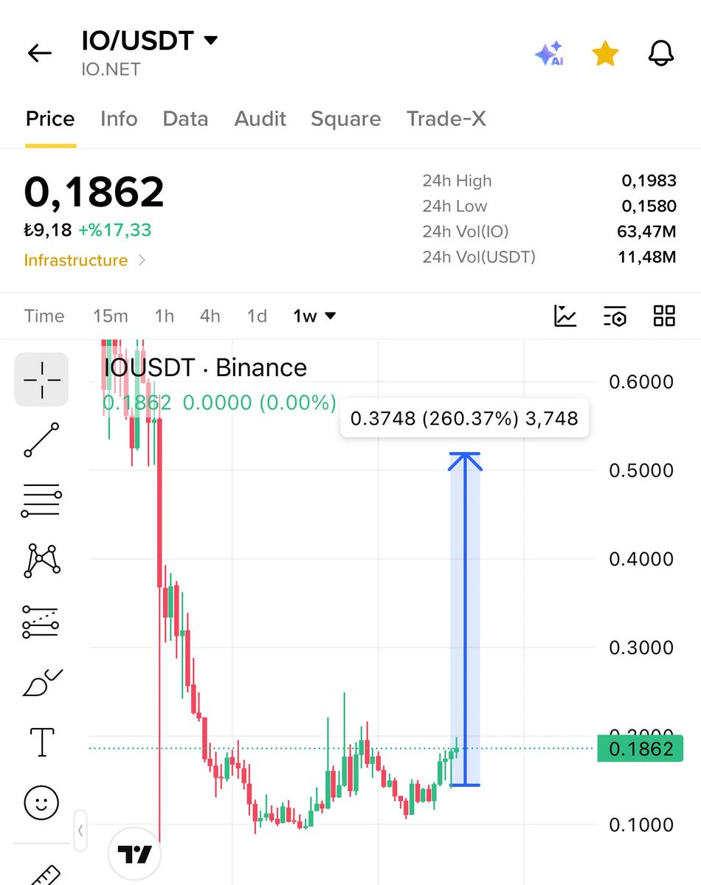Open chart settings icon with gear
Viewport: 701px width, 885px height.
(615, 316)
